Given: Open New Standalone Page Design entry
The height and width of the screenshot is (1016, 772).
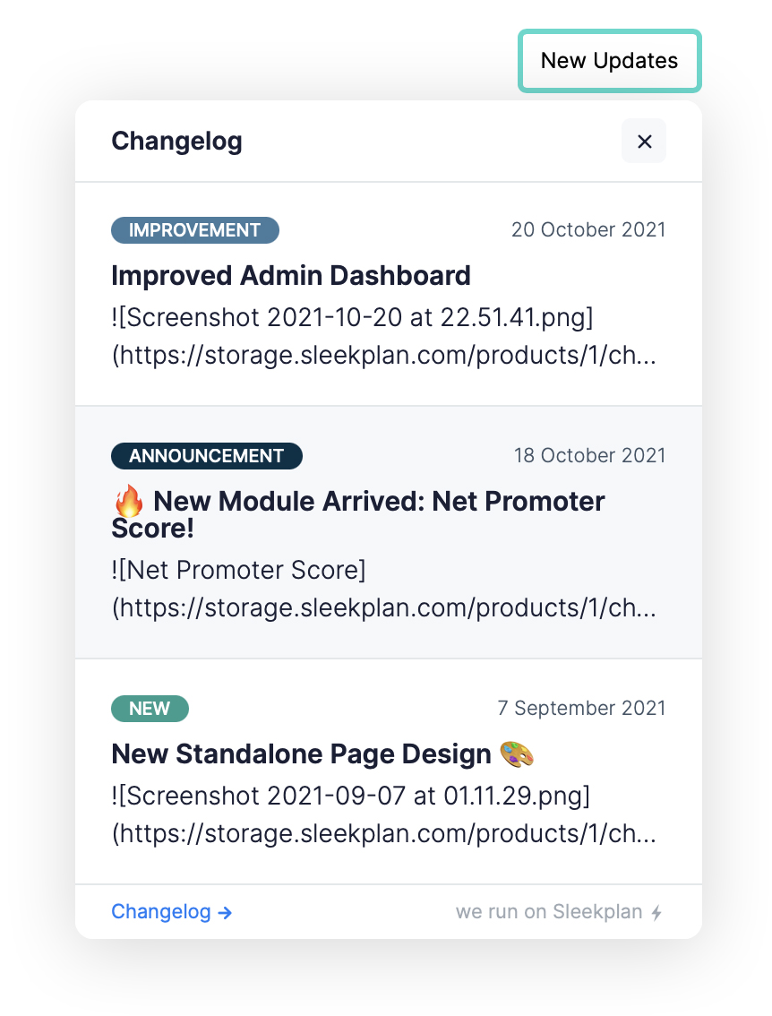Looking at the screenshot, I should 322,753.
